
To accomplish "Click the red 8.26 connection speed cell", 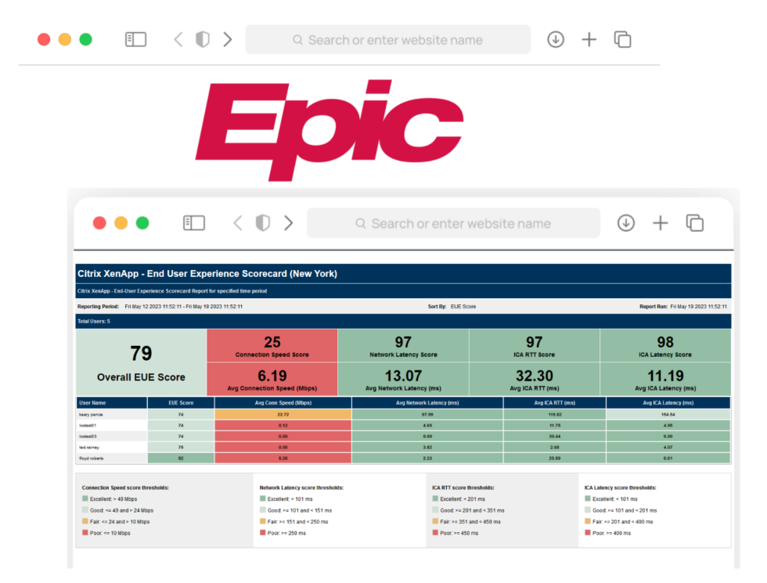I will 283,459.
